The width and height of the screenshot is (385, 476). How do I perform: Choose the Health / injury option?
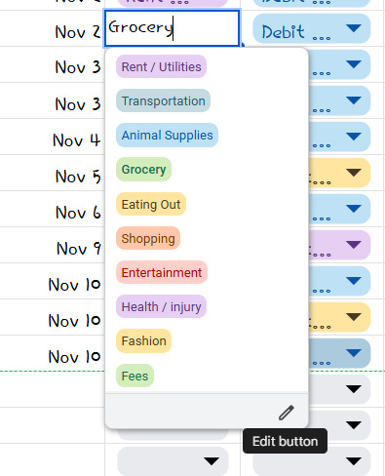tap(161, 306)
